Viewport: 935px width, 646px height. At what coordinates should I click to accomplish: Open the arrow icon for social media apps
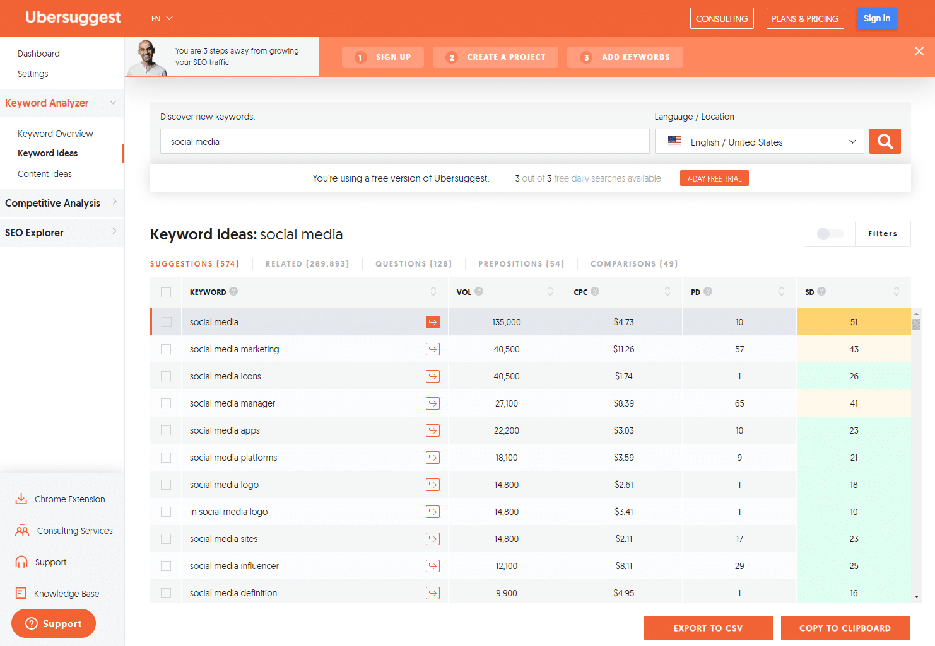433,430
